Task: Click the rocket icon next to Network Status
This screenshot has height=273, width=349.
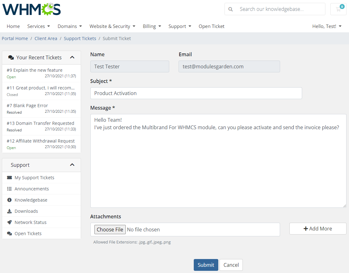Action: point(9,222)
